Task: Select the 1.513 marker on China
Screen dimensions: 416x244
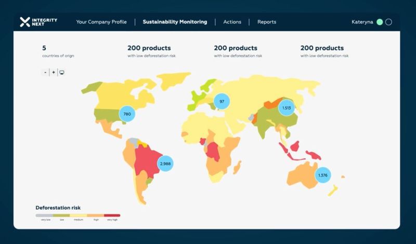Action: coord(286,108)
